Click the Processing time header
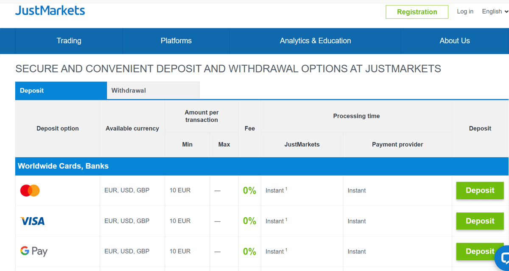This screenshot has height=271, width=509. 356,116
